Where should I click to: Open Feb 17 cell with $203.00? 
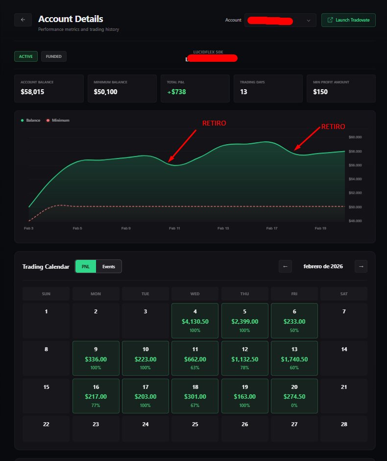pos(145,396)
